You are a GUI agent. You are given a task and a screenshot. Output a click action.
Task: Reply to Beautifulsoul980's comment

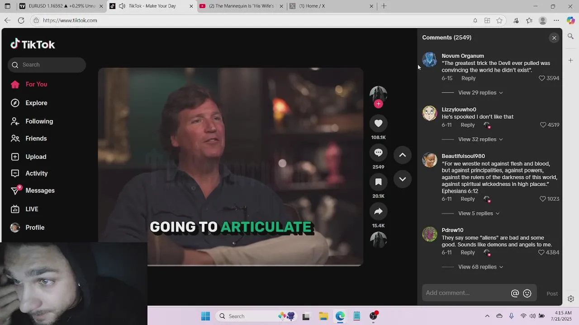coord(468,199)
